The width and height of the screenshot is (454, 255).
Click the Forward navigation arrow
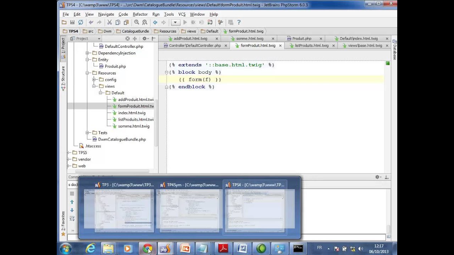(x=164, y=22)
